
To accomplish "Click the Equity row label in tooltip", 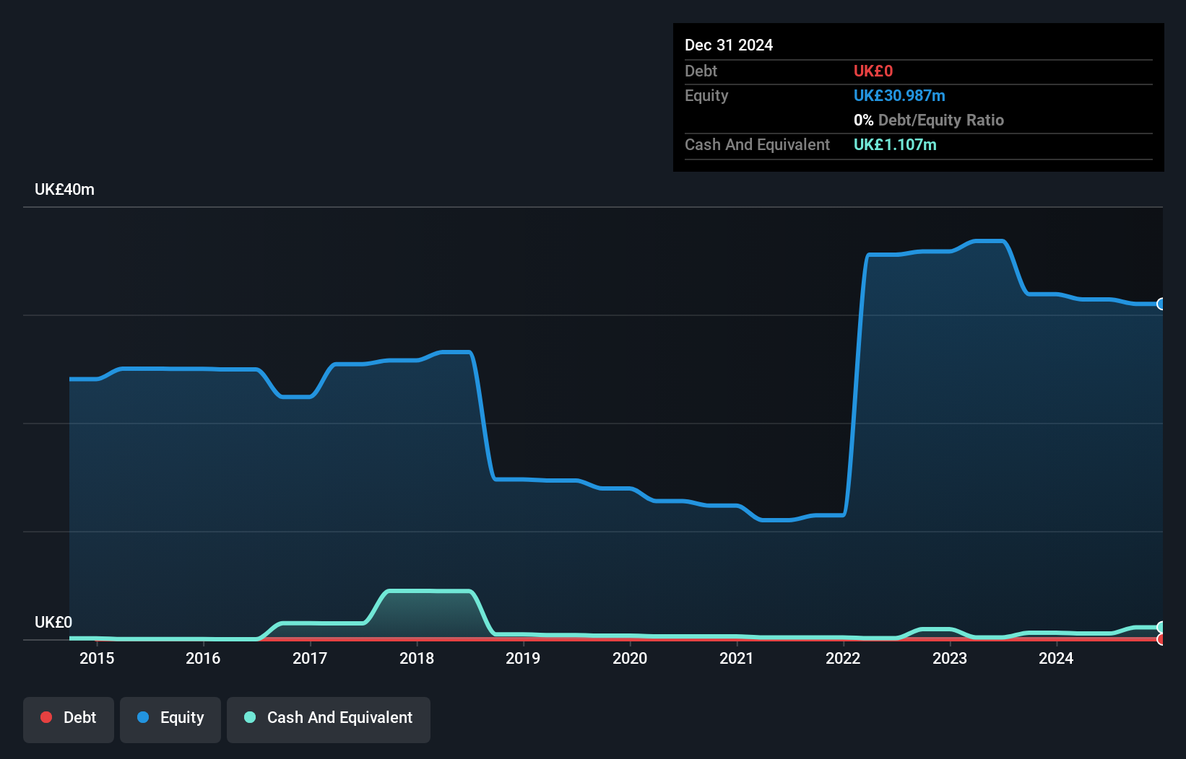I will click(706, 95).
